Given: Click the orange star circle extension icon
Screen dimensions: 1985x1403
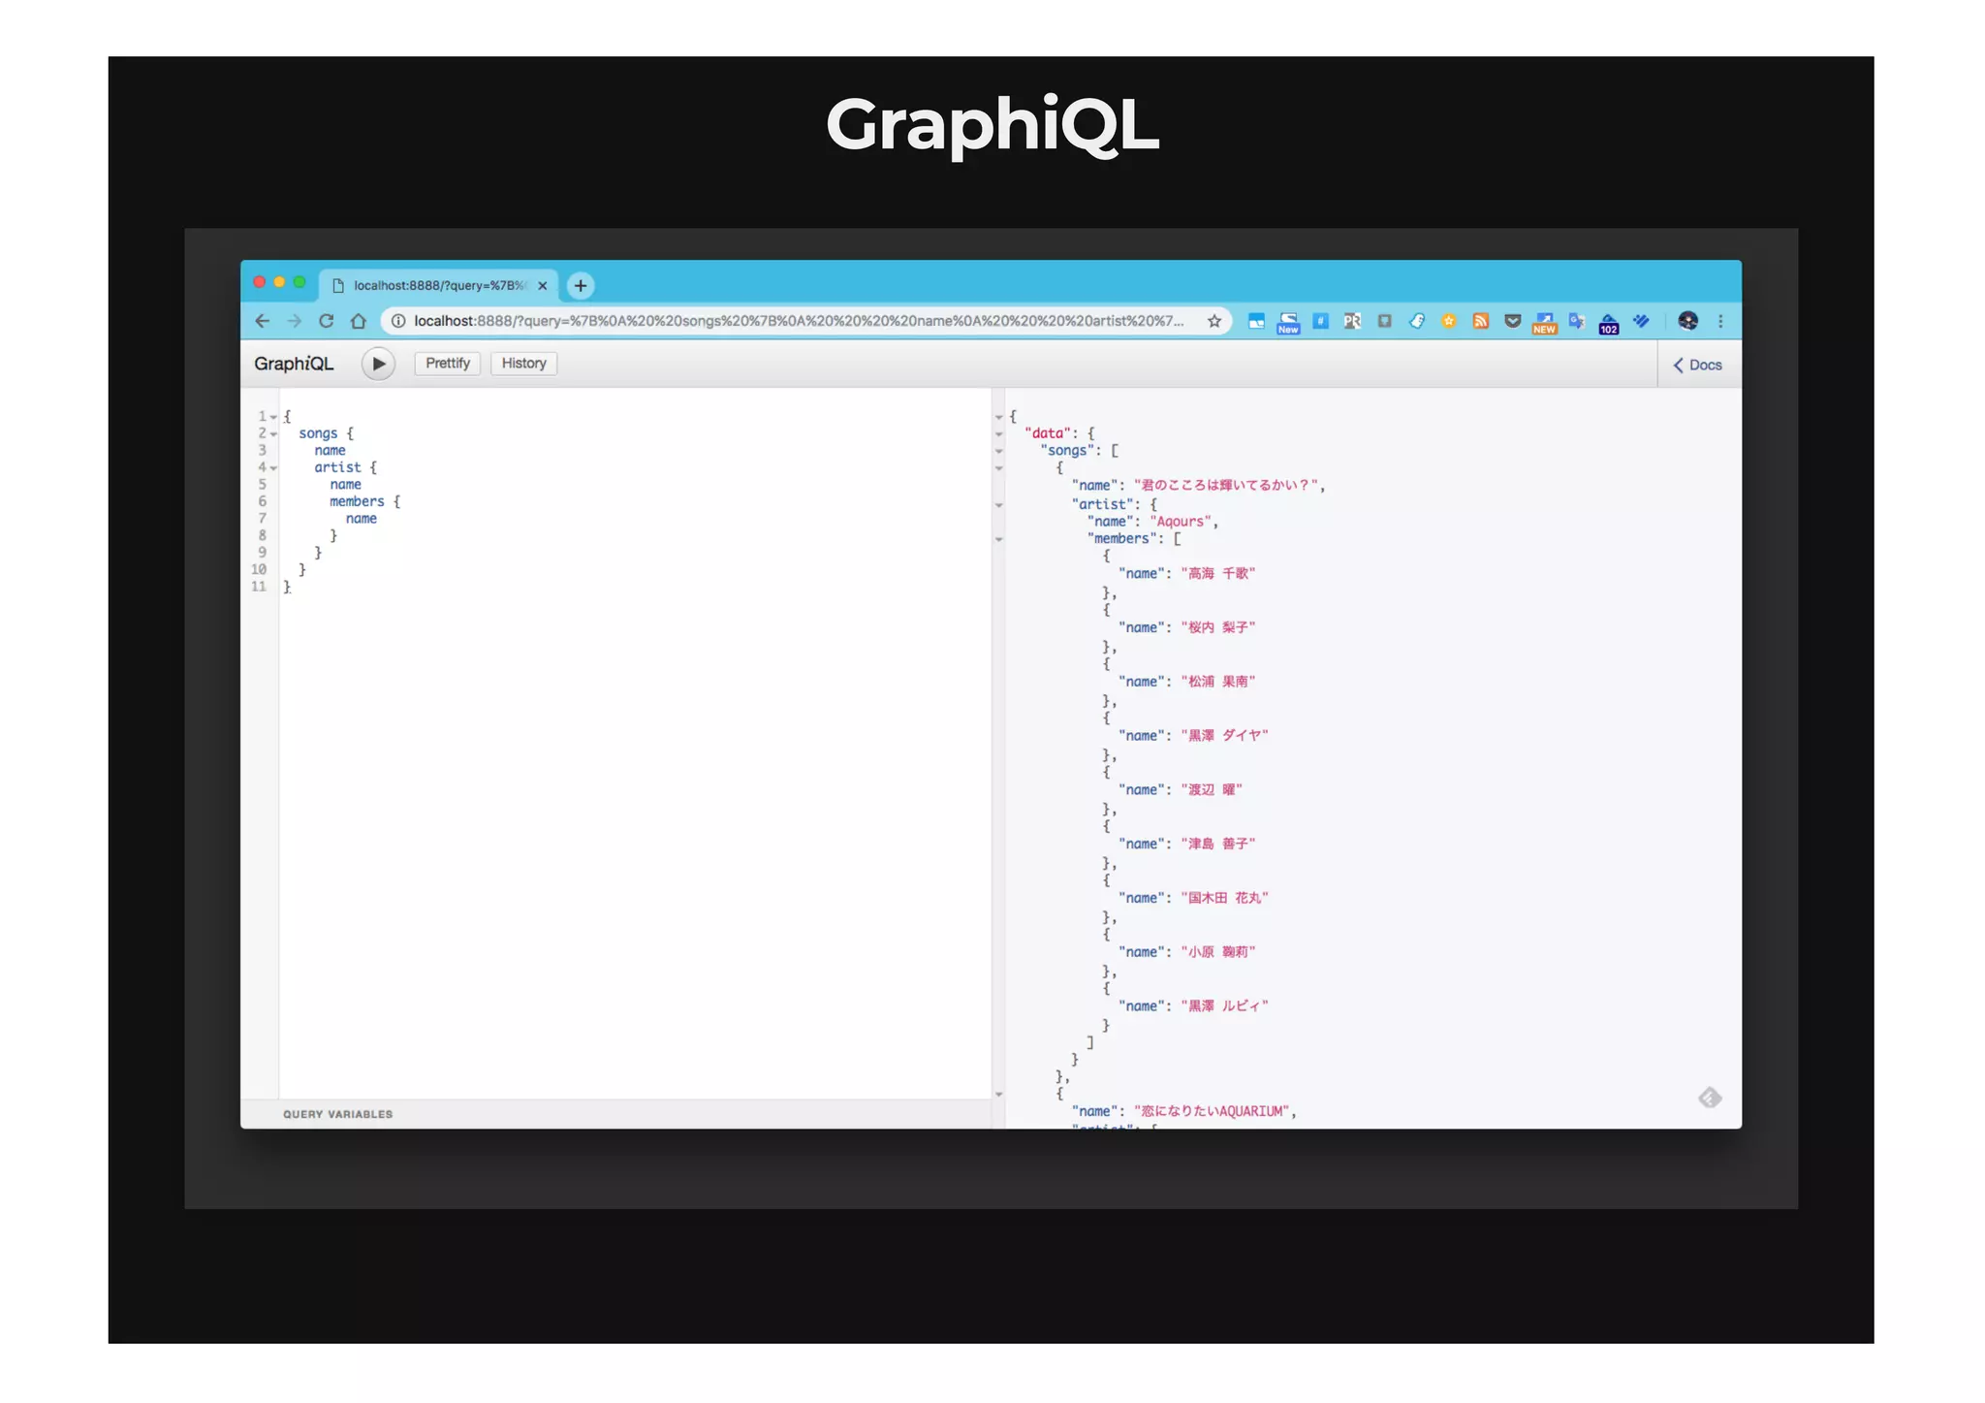Looking at the screenshot, I should pos(1448,321).
